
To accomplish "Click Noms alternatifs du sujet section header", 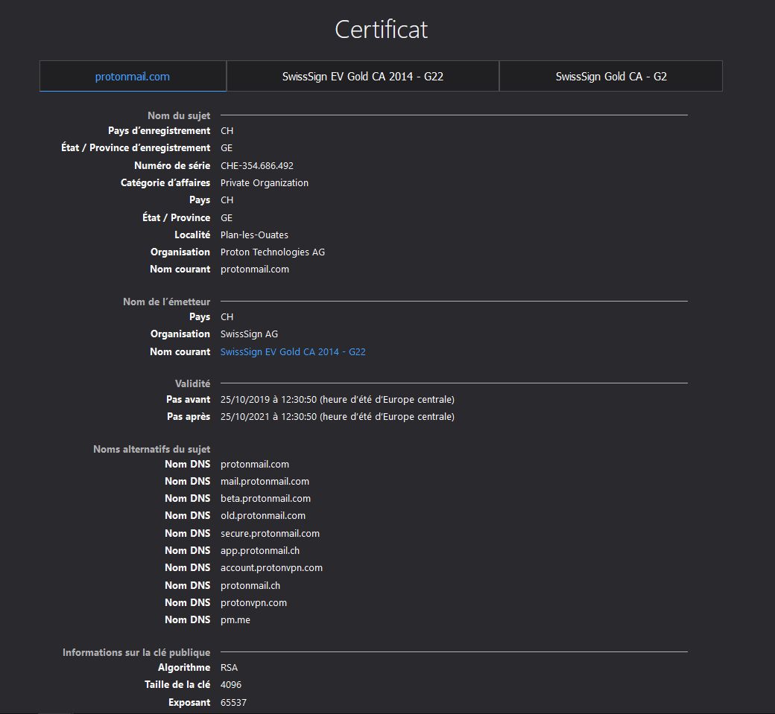I will (x=152, y=450).
